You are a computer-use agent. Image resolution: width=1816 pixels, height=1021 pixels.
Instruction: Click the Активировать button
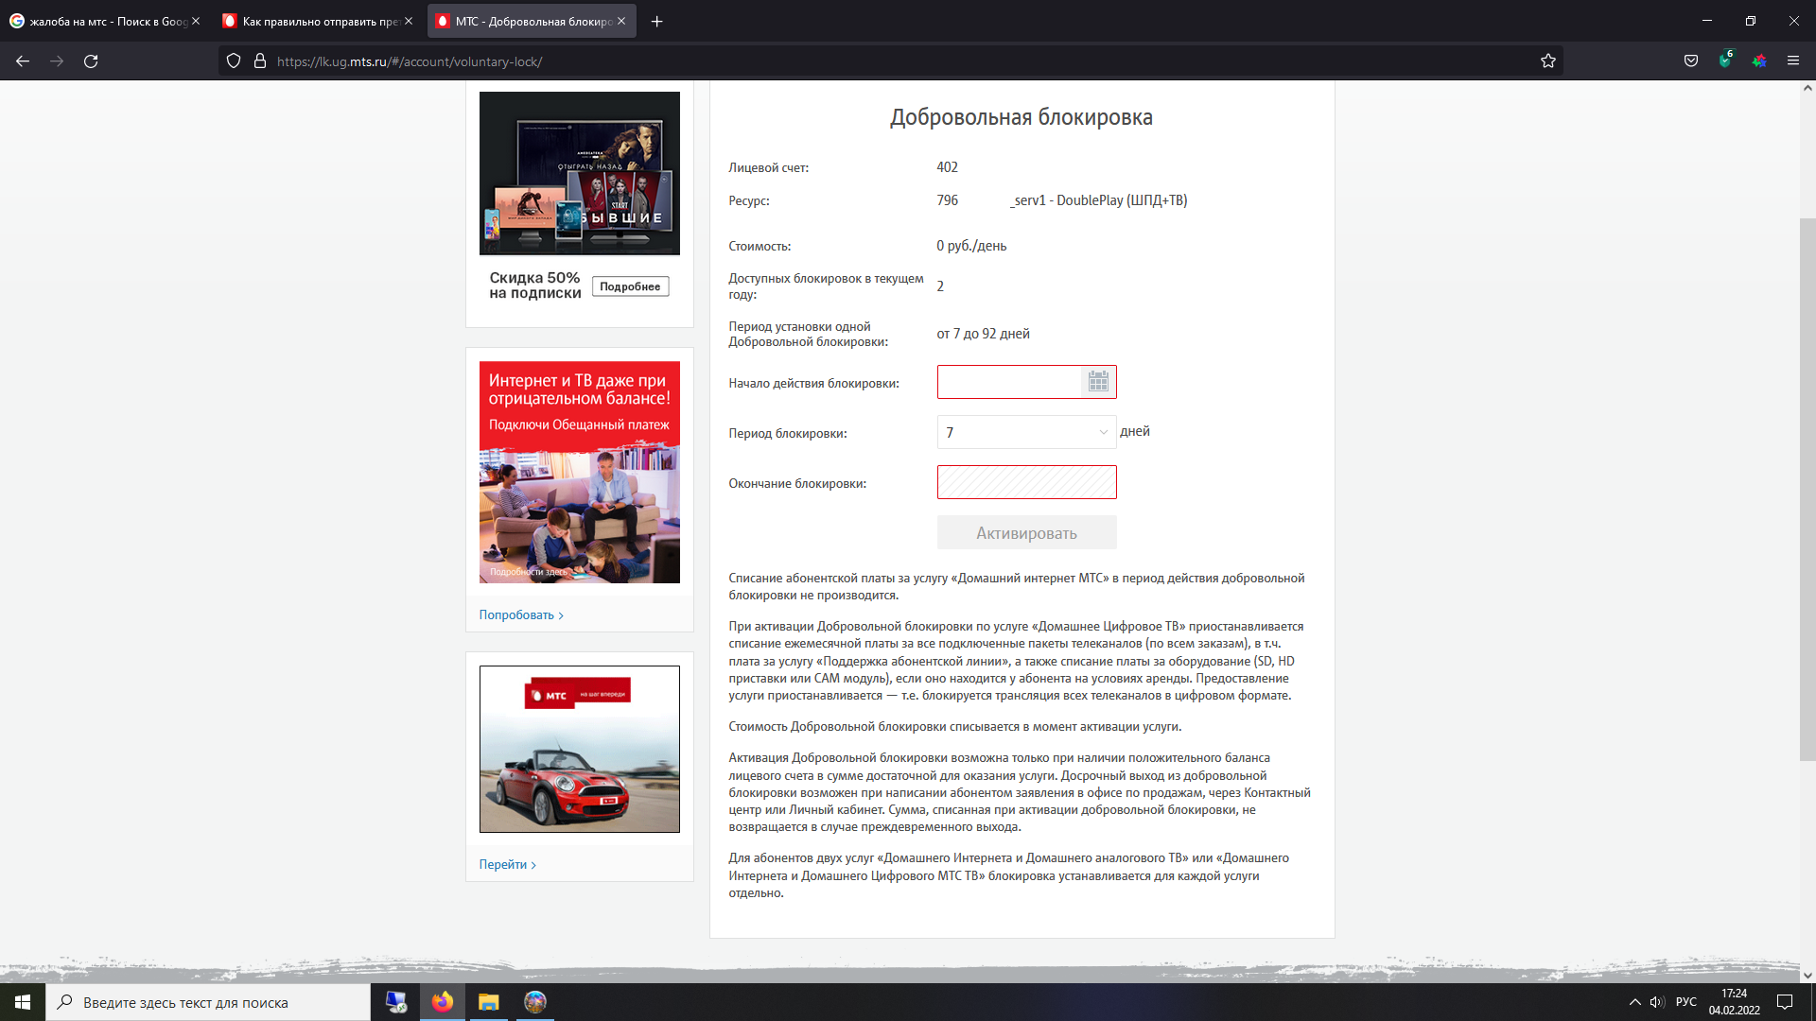click(1026, 533)
